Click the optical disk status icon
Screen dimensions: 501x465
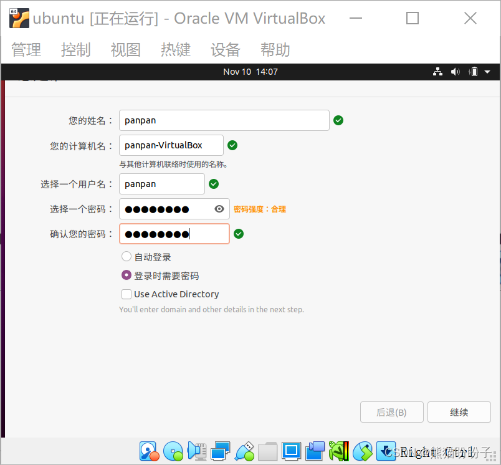tap(173, 451)
